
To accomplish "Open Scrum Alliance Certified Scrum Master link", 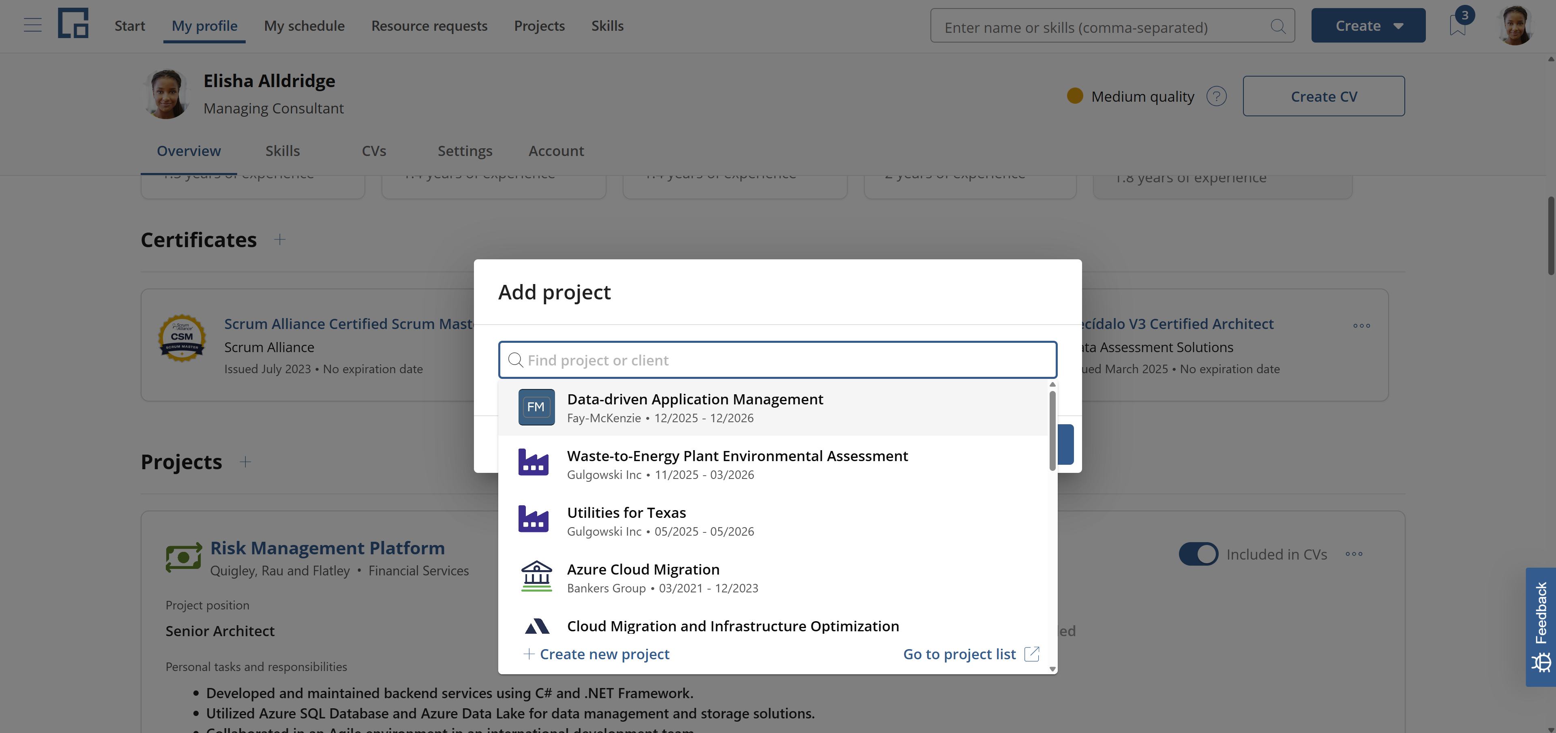I will click(x=349, y=324).
